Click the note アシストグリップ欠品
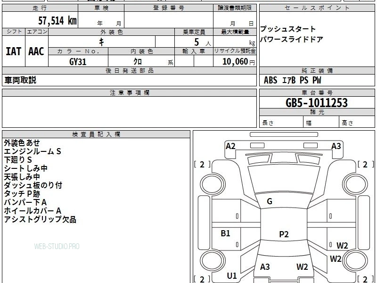The width and height of the screenshot is (377, 283). [40, 219]
